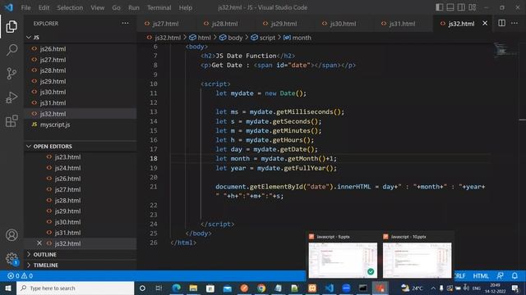Open the Mail app on the taskbar

tap(227, 288)
